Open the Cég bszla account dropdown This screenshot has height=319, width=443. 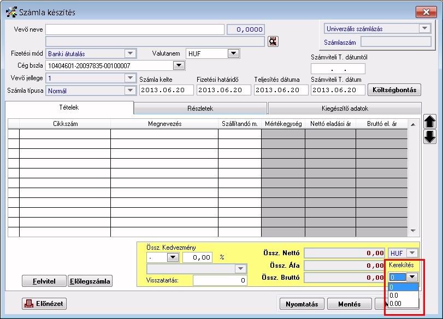[x=179, y=65]
